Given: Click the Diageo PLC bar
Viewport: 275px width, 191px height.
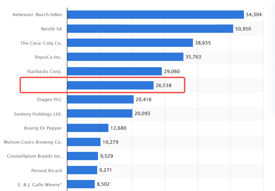Looking at the screenshot, I should (x=101, y=99).
